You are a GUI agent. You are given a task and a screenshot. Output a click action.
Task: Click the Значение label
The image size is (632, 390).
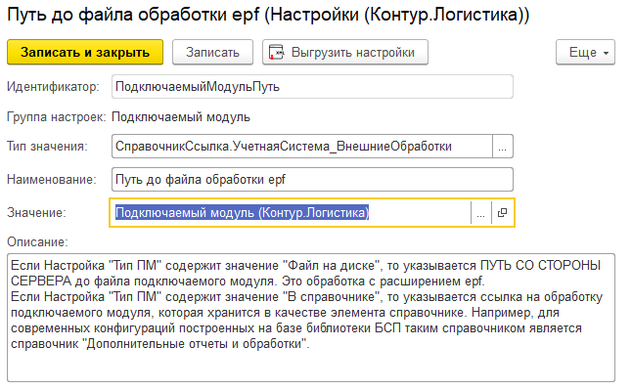click(36, 212)
